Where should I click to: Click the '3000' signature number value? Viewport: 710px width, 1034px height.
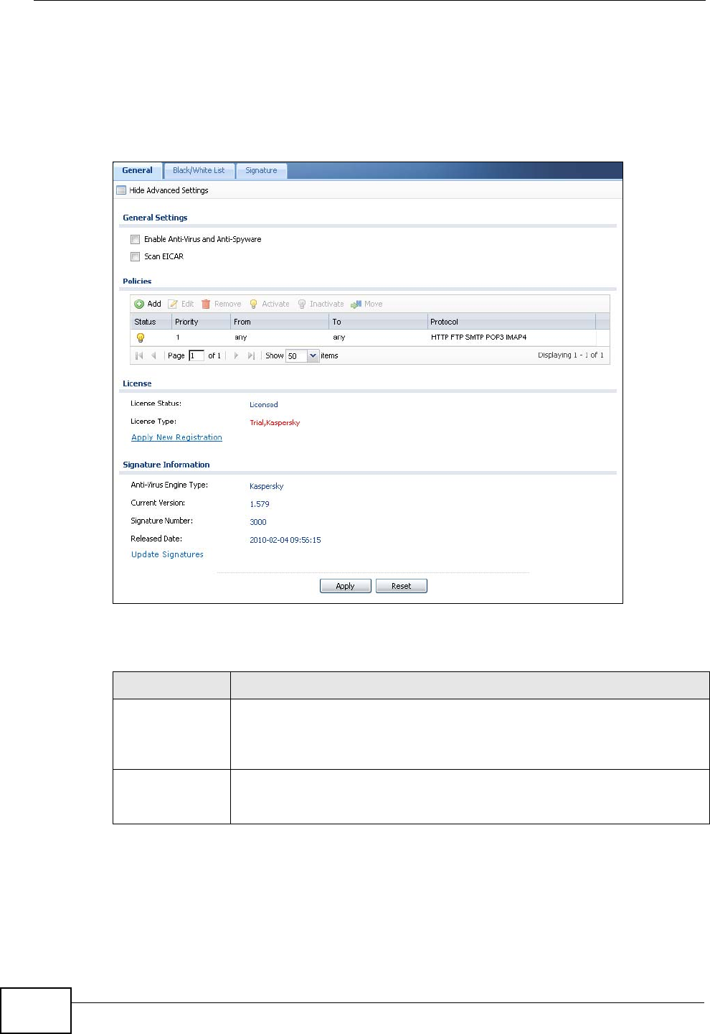click(258, 522)
